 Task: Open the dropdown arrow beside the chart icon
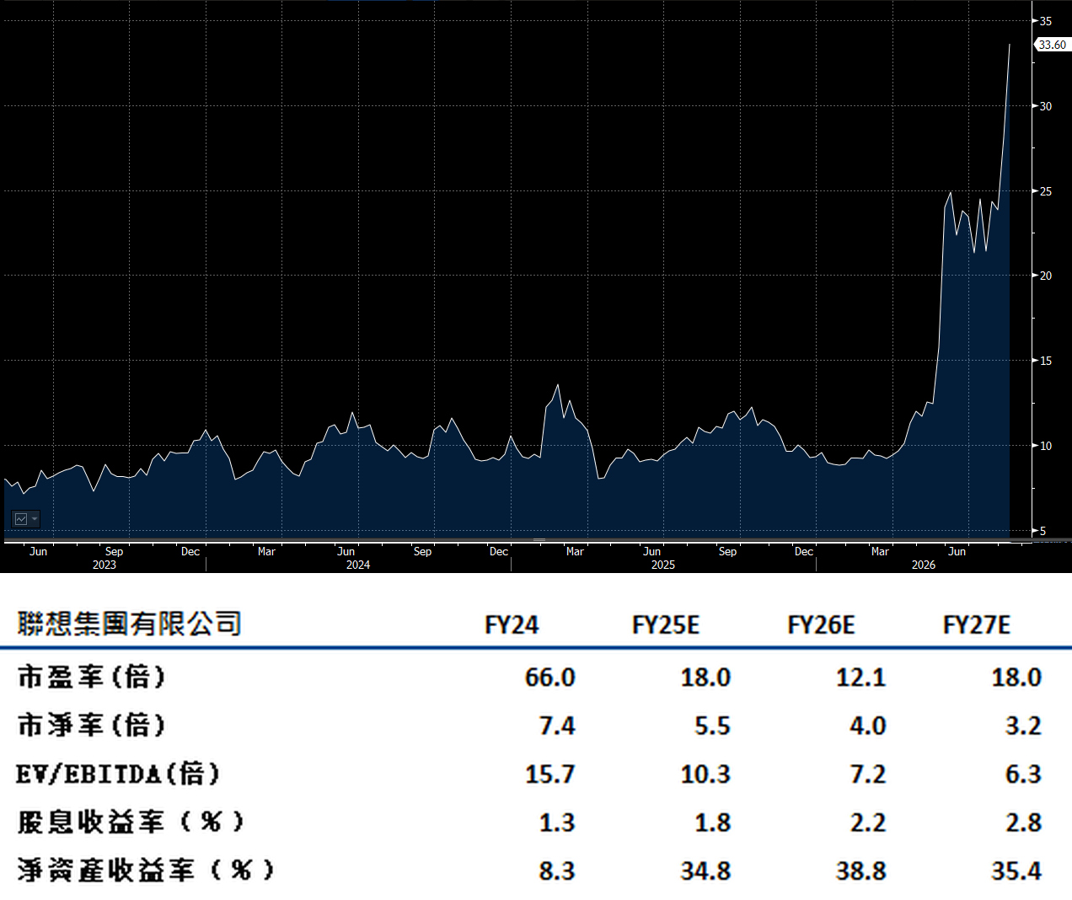[35, 519]
